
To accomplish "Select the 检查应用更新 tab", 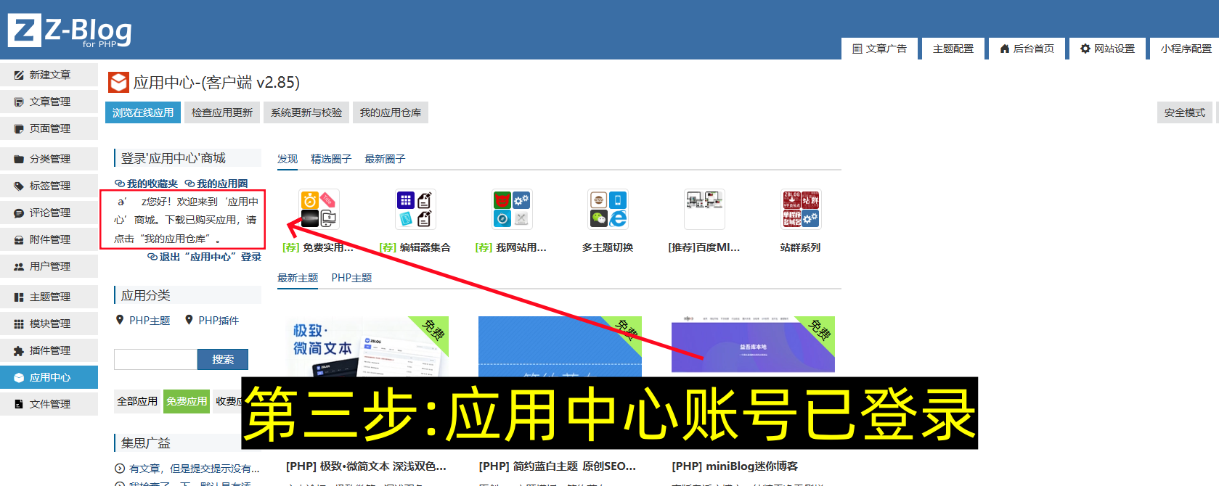I will coord(222,112).
